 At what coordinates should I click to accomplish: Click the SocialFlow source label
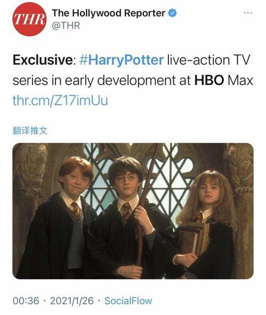pyautogui.click(x=128, y=301)
